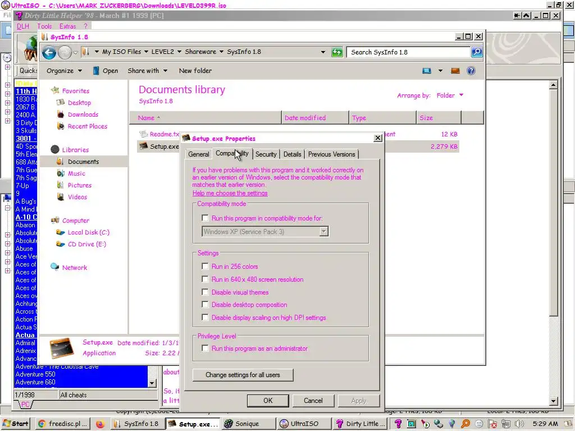Switch to the General tab

click(x=198, y=154)
